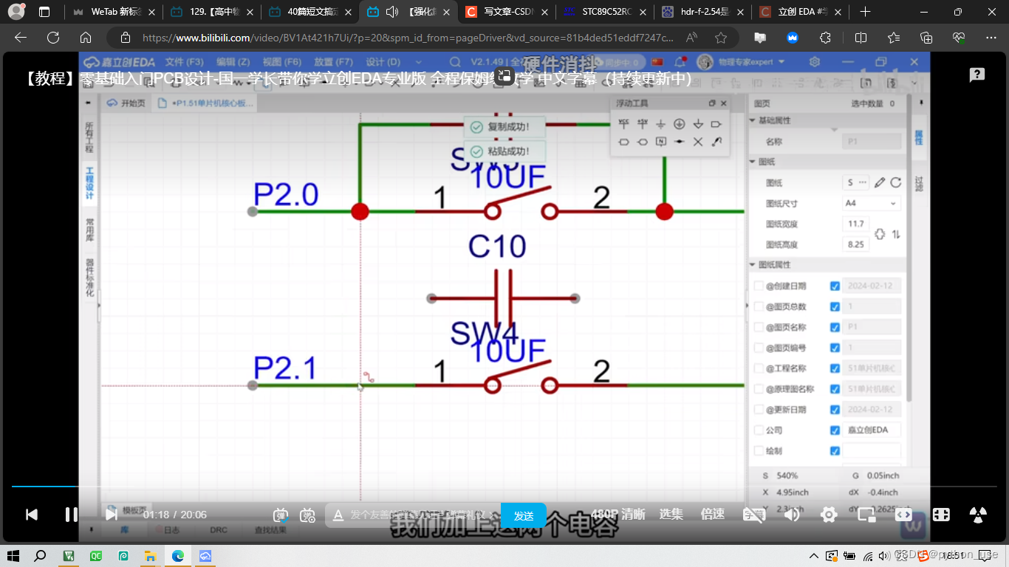This screenshot has height=567, width=1009.
Task: Toggle picture-in-picture mode in player
Action: point(866,515)
